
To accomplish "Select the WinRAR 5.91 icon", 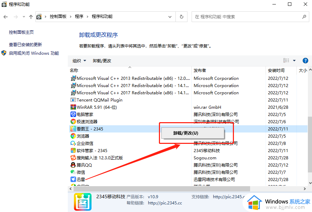I will tap(73, 107).
